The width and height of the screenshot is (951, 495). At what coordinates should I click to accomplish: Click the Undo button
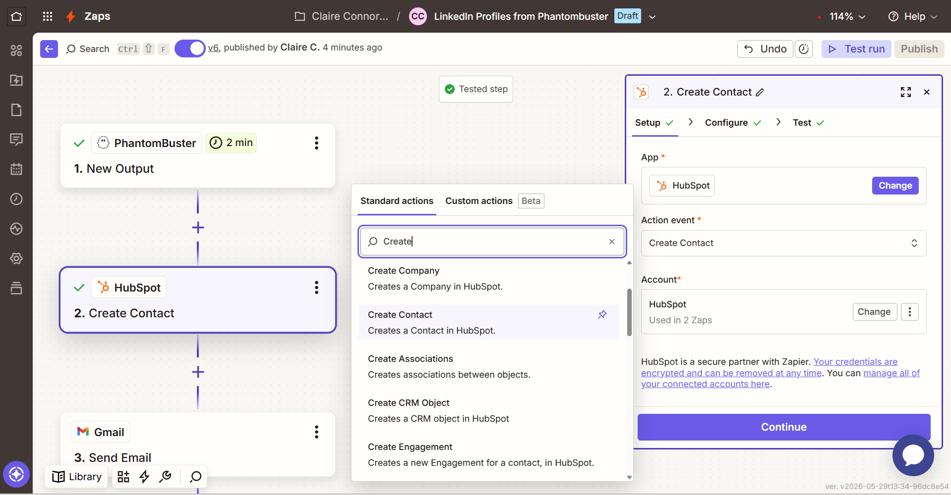point(765,49)
